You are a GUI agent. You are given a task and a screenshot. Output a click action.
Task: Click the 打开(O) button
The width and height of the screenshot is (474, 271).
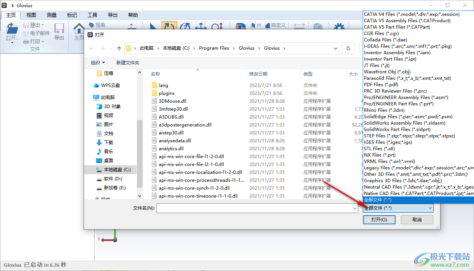click(379, 220)
